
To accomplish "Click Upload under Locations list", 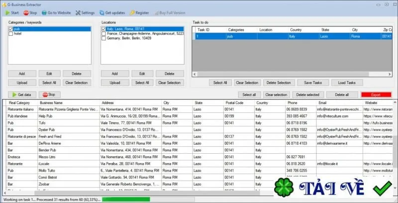I will pos(115,83).
